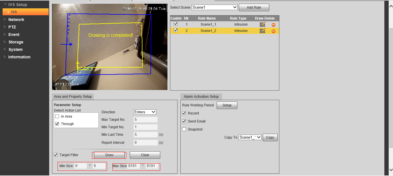Enable the Snapshot option
This screenshot has width=393, height=176.
[184, 129]
